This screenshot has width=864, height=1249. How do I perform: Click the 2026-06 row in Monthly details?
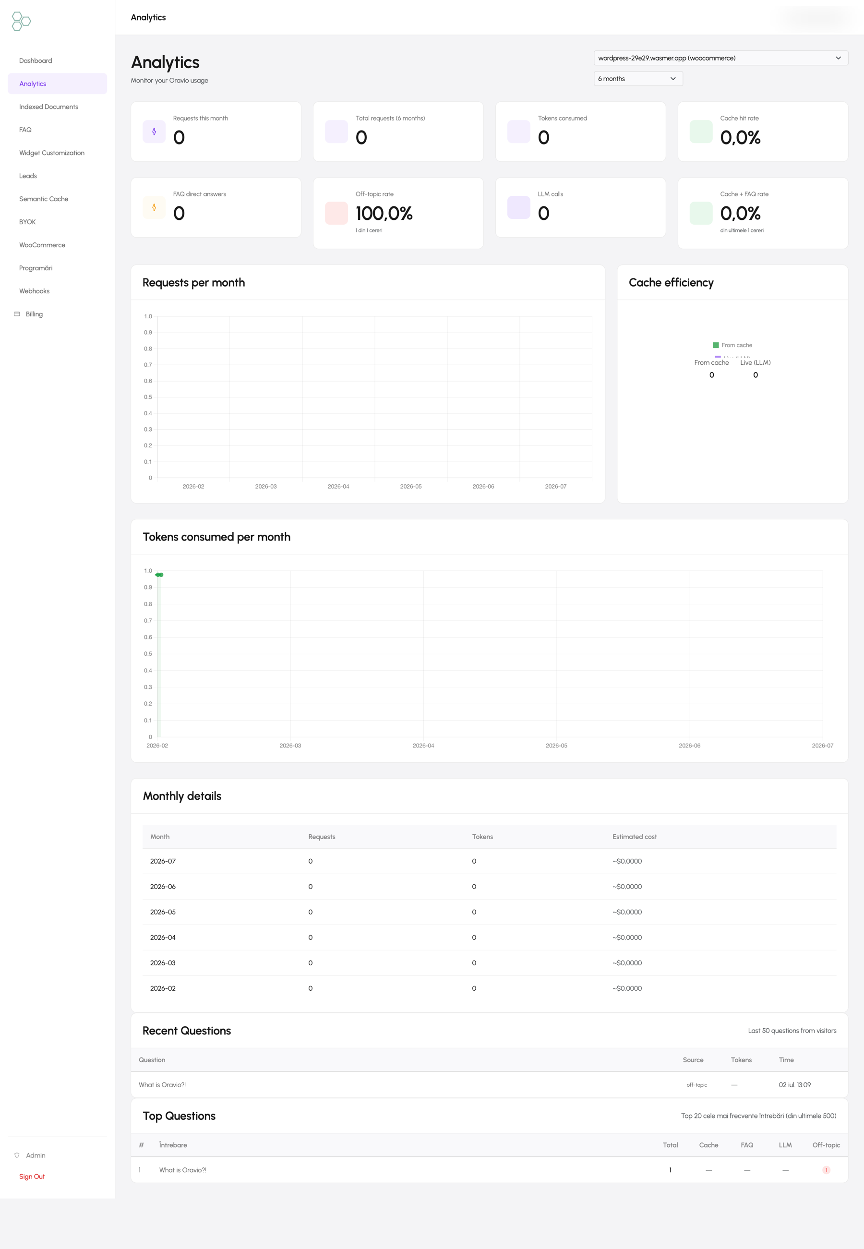(490, 886)
